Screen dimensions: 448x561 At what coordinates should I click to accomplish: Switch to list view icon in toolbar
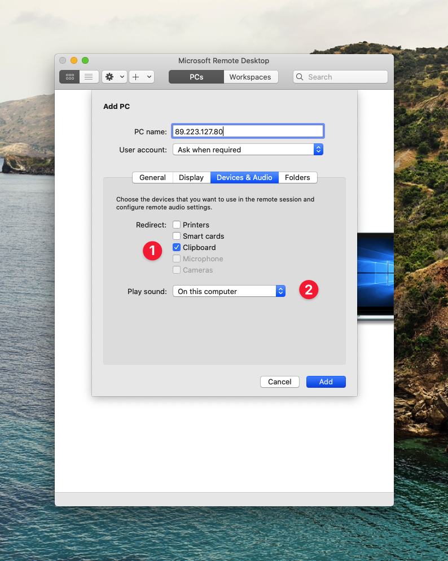[x=89, y=77]
